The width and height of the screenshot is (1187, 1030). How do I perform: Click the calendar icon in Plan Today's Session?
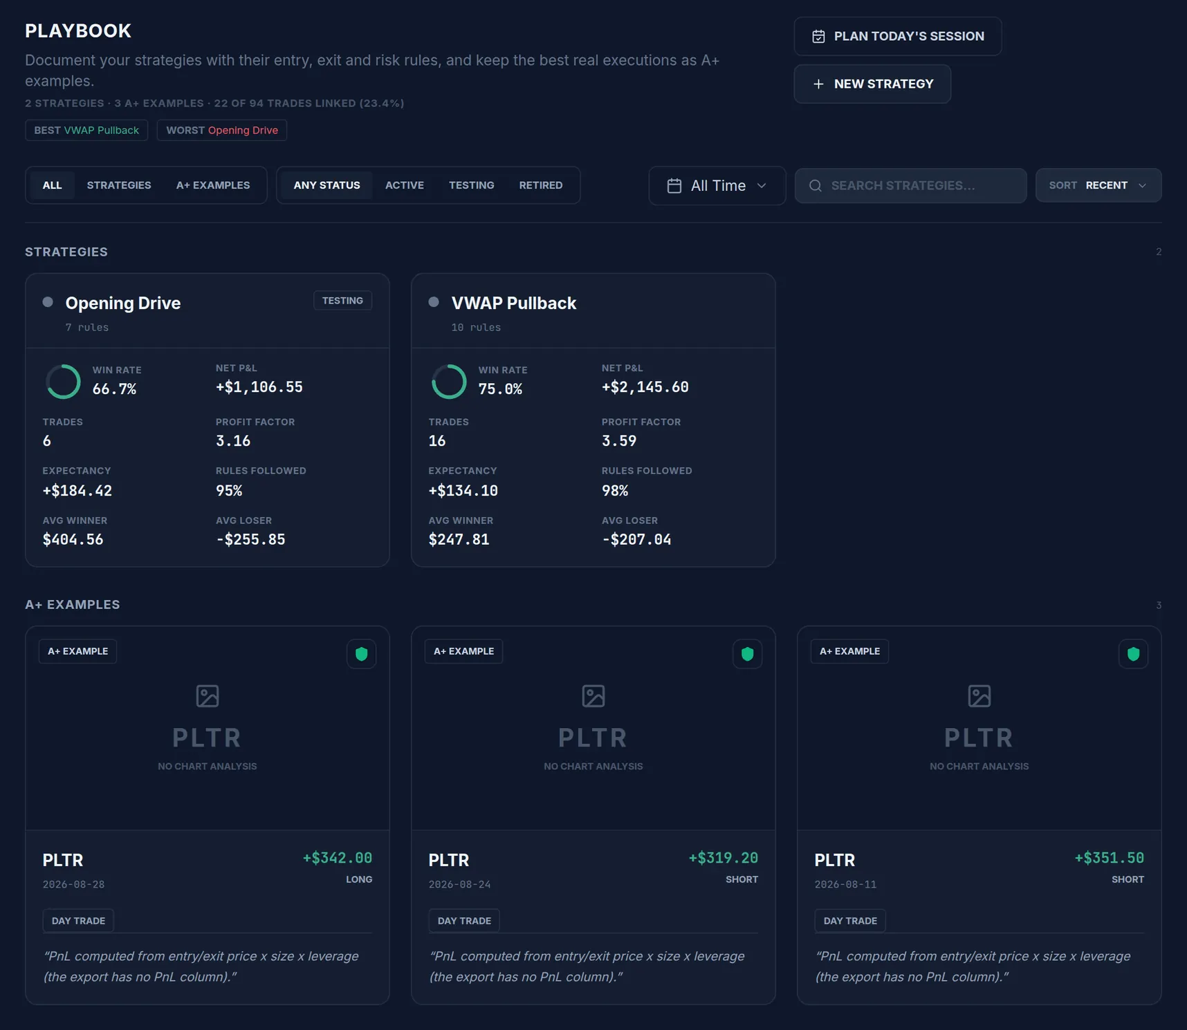coord(818,37)
